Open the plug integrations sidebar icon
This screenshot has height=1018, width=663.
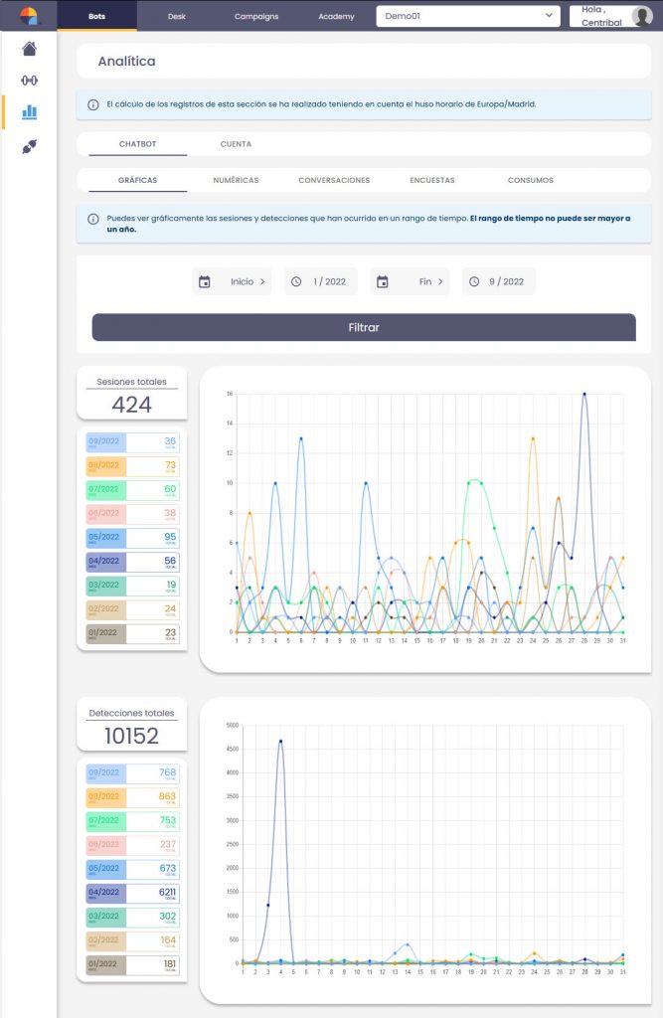[29, 146]
